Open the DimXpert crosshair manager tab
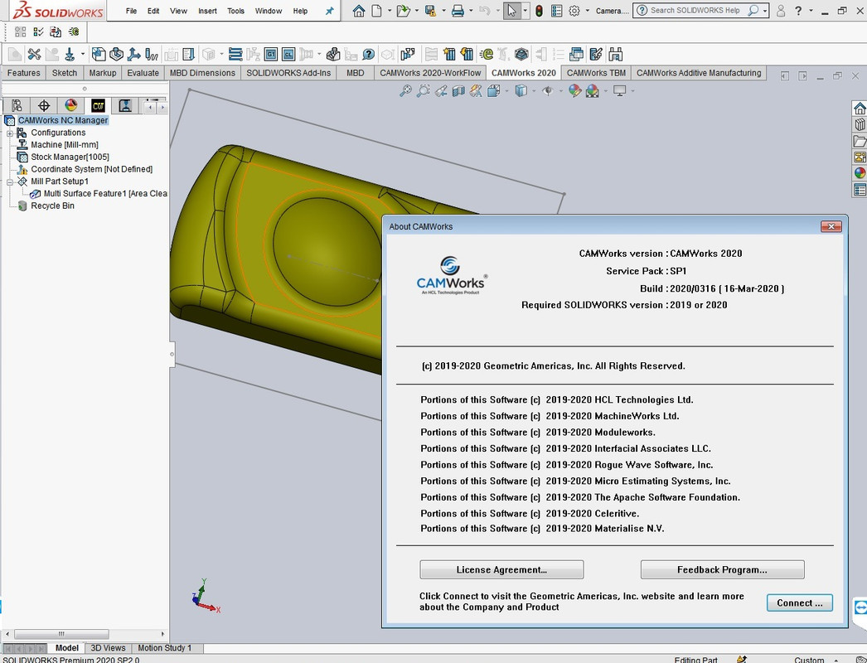The height and width of the screenshot is (663, 867). click(x=44, y=105)
